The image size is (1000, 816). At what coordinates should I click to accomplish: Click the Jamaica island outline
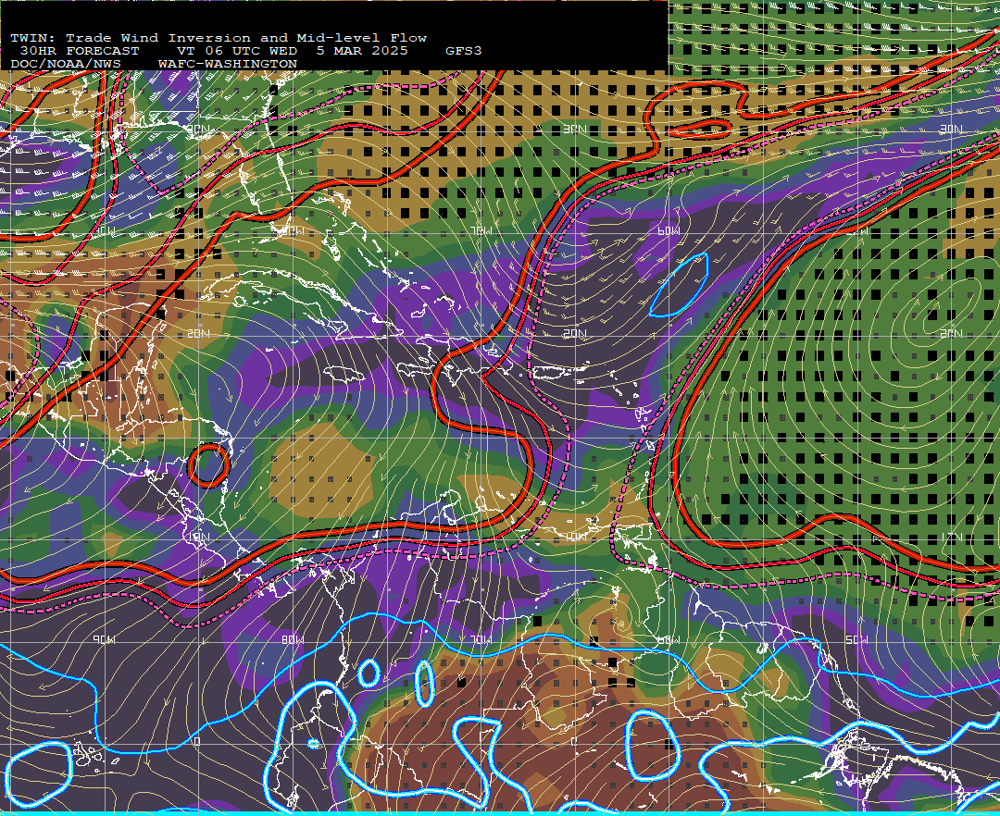pyautogui.click(x=344, y=373)
